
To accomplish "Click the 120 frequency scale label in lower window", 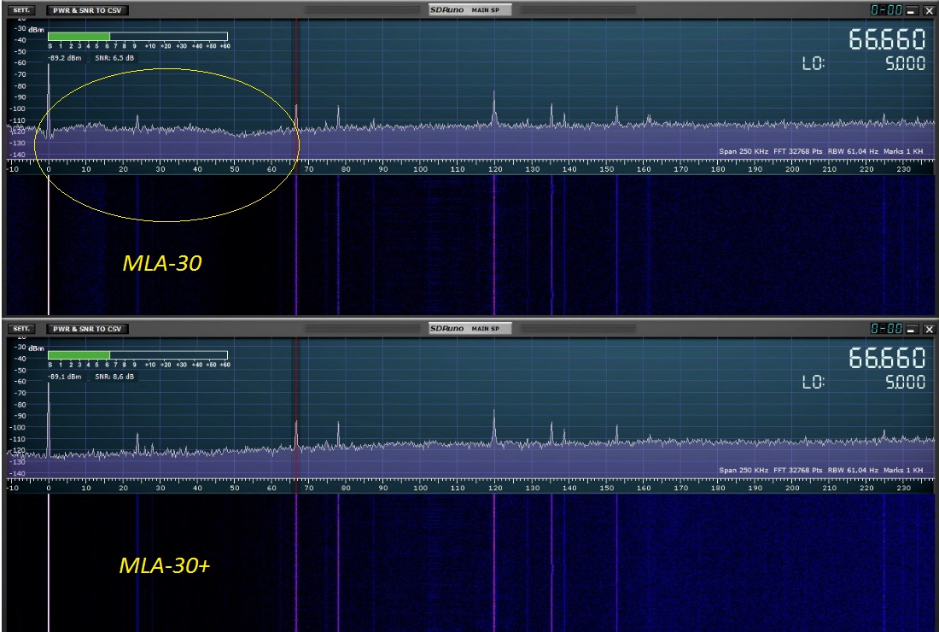I will point(494,489).
